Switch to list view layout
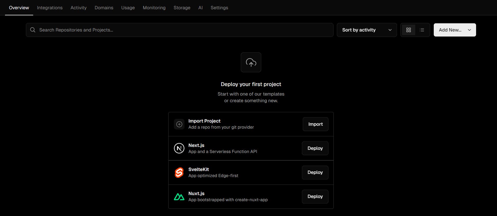Viewport: 497px width, 216px height. point(422,30)
